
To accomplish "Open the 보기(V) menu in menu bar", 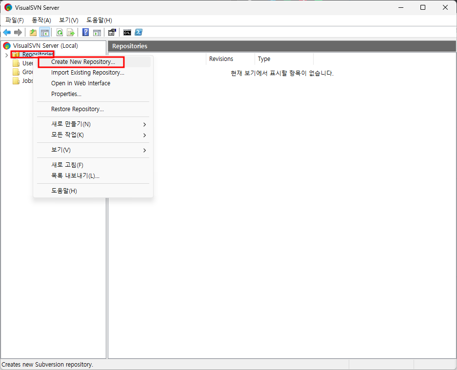I will (x=69, y=20).
